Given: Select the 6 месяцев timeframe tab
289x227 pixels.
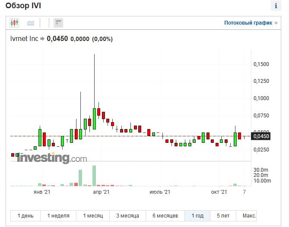Looking at the screenshot, I should point(165,216).
